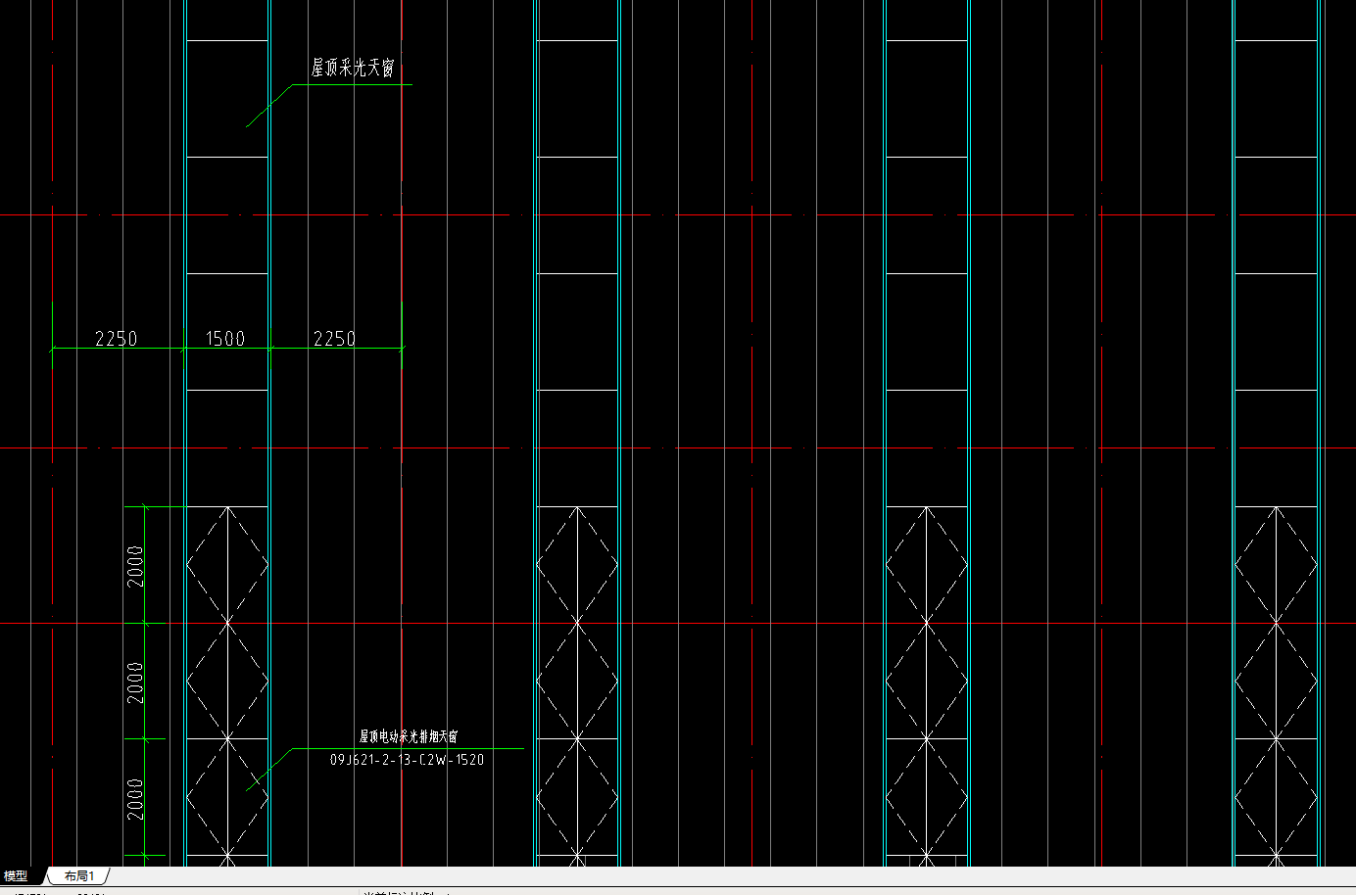Image resolution: width=1356 pixels, height=895 pixels.
Task: Switch to the 模型 tab
Action: coord(17,876)
